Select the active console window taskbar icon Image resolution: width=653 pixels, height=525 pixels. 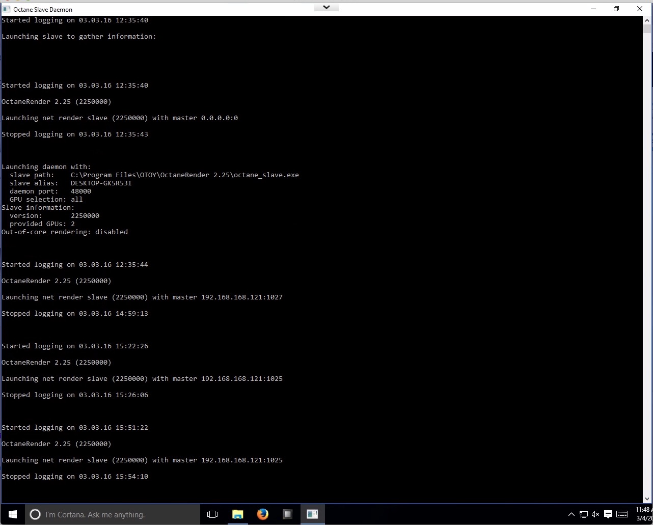(x=312, y=514)
